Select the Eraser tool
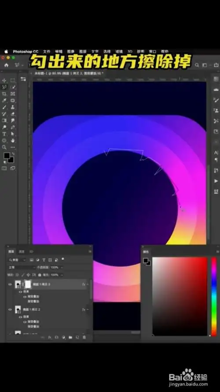Viewport: 220px width, 392px height. 13,114
